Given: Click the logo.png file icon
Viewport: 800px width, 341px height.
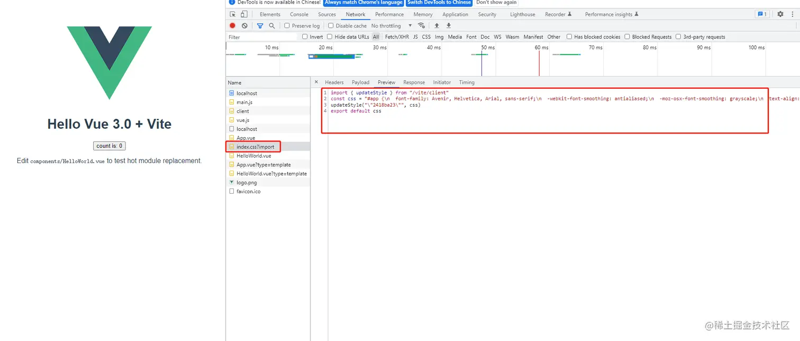Looking at the screenshot, I should tap(232, 182).
